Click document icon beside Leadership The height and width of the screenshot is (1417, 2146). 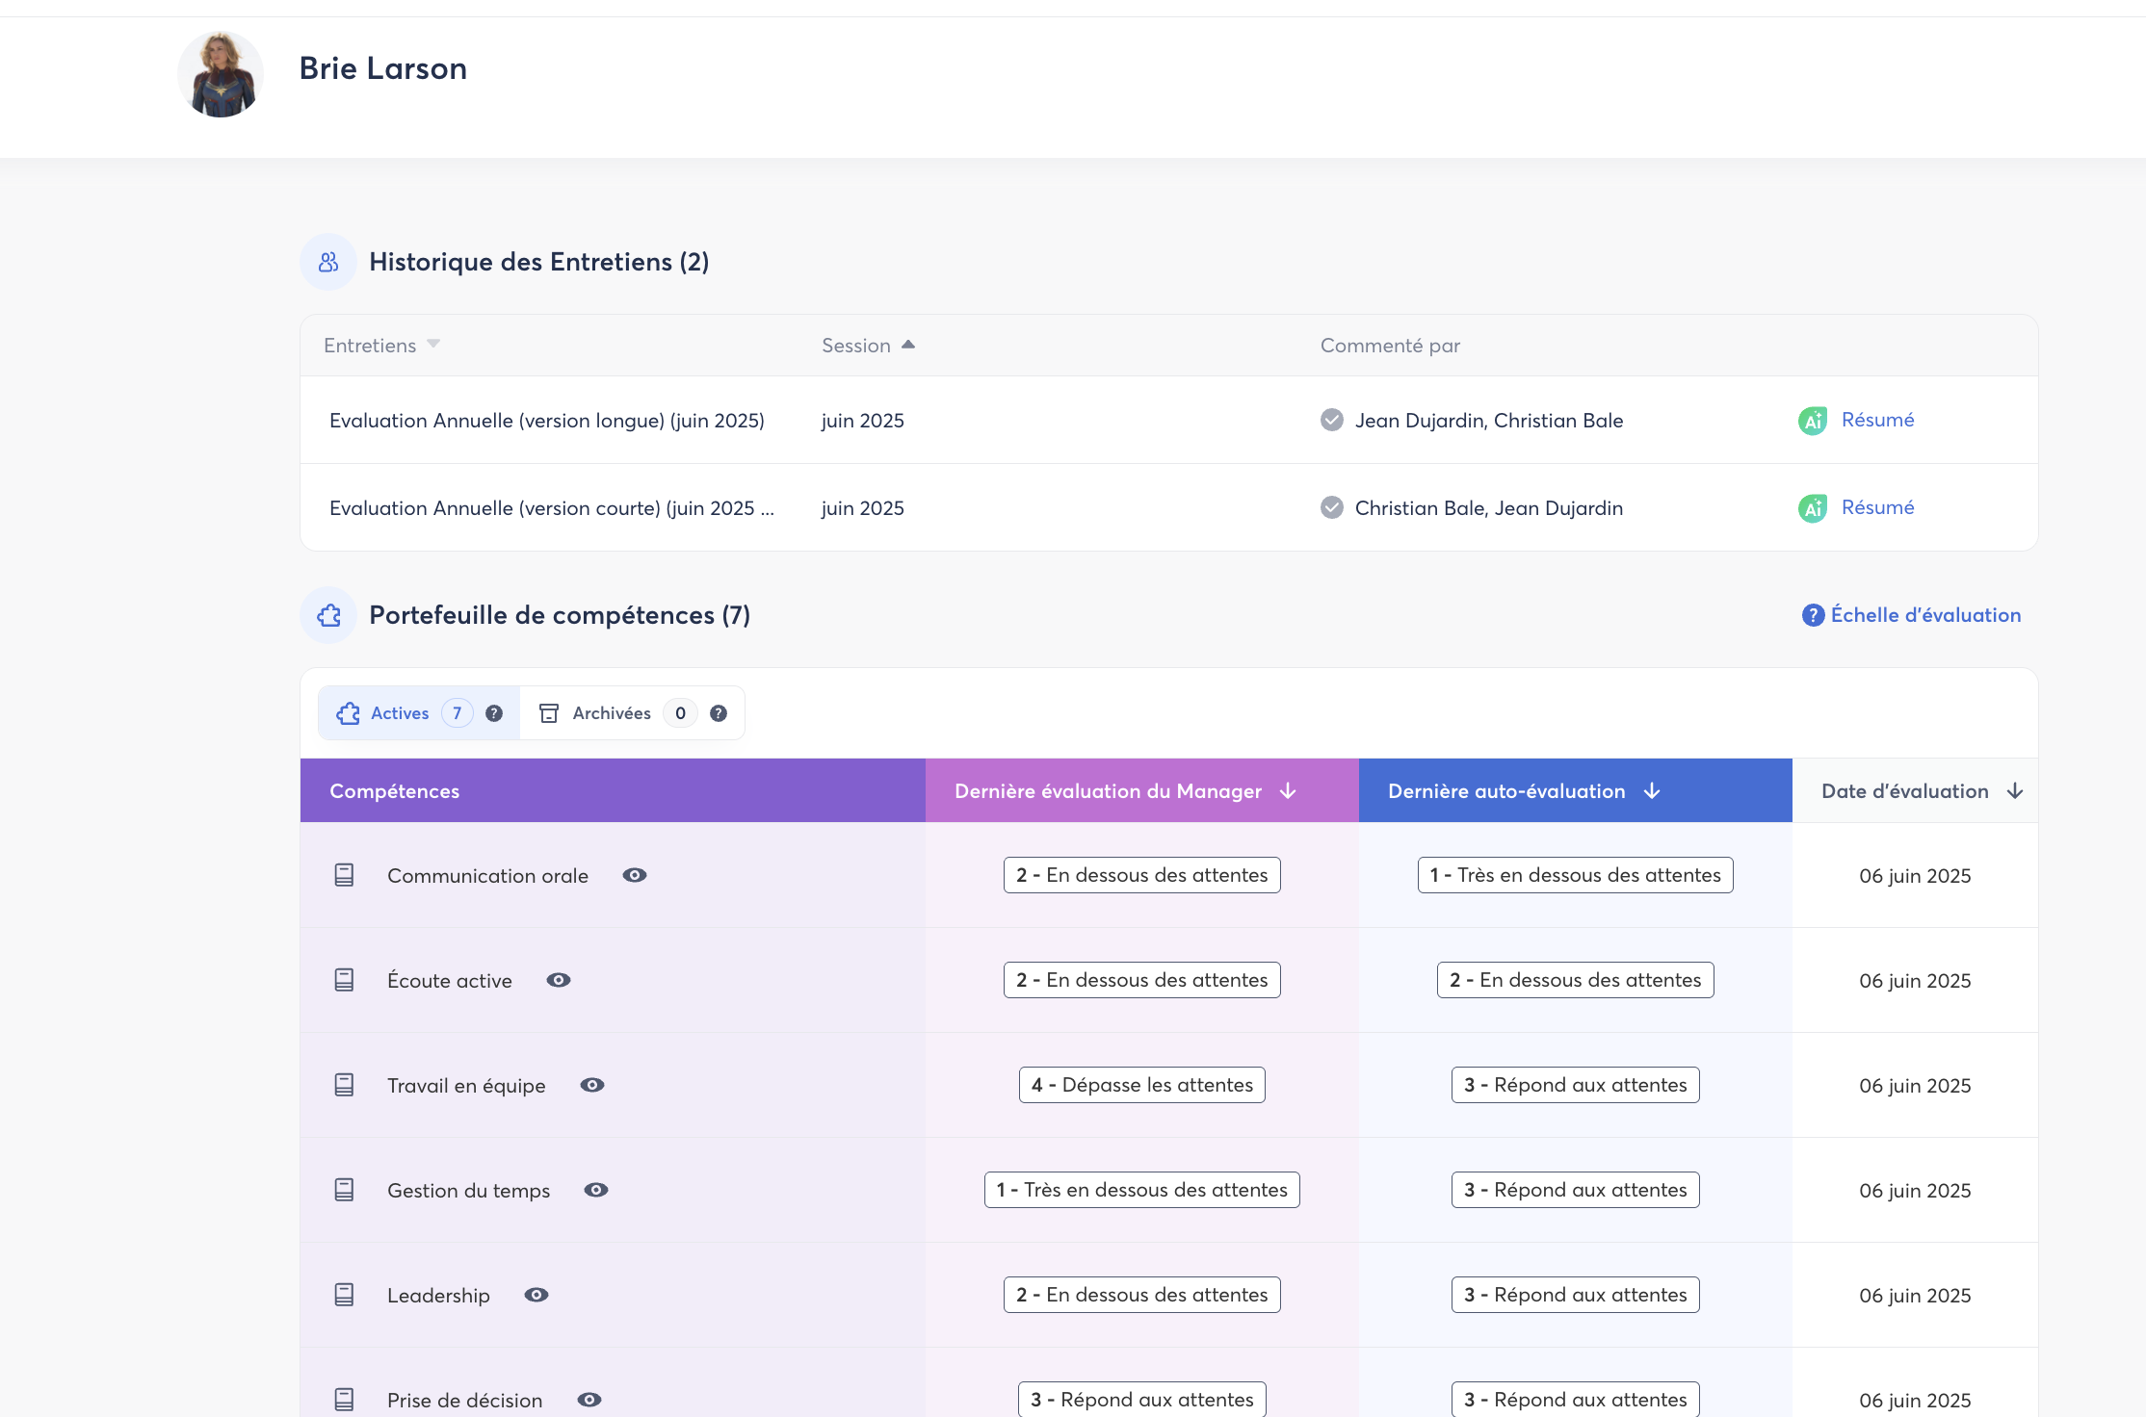pyautogui.click(x=344, y=1295)
